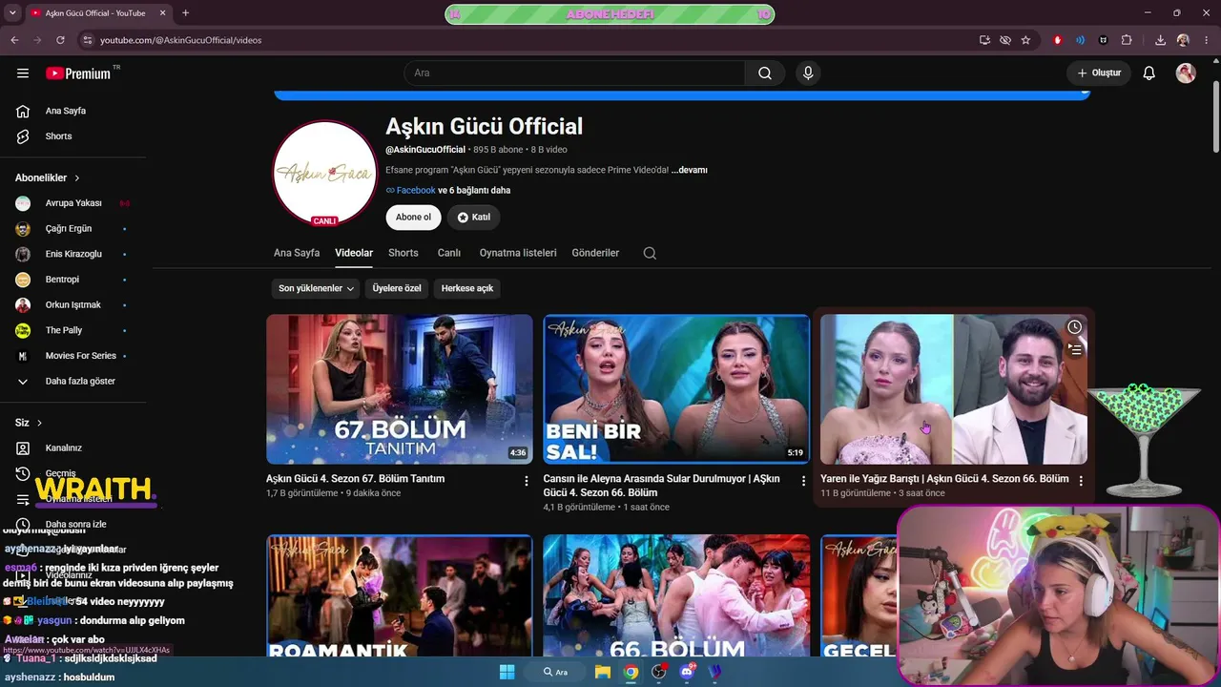Click the red hand ad blocker extension
This screenshot has width=1221, height=687.
tap(1057, 40)
